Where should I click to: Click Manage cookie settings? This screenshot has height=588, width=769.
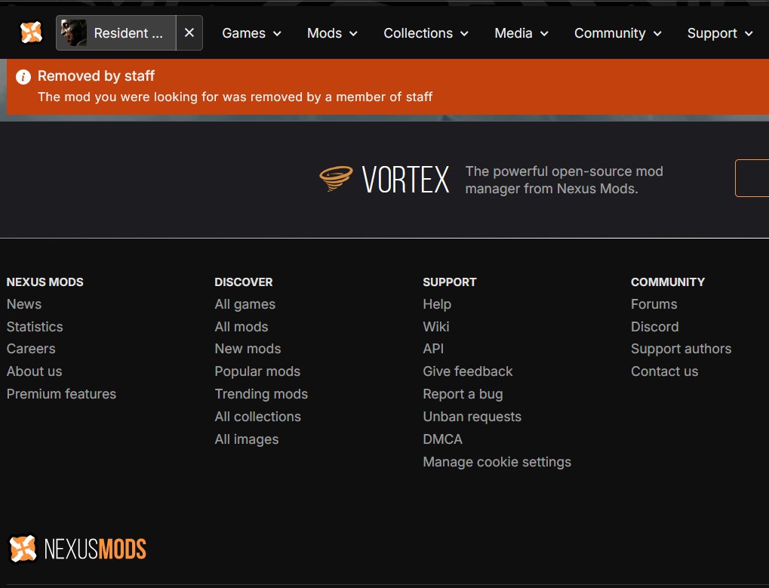pyautogui.click(x=497, y=462)
